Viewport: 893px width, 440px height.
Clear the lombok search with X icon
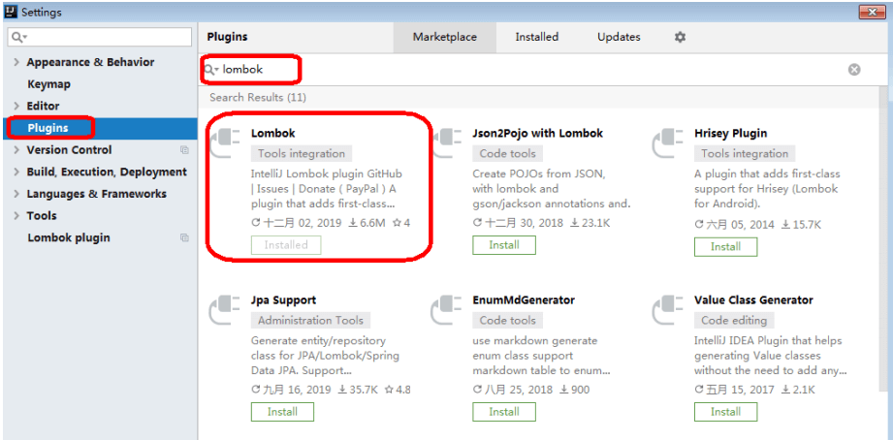point(853,70)
